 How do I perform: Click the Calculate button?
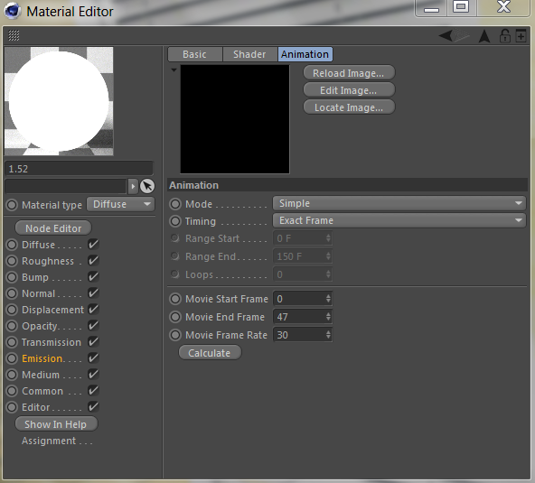pyautogui.click(x=210, y=353)
